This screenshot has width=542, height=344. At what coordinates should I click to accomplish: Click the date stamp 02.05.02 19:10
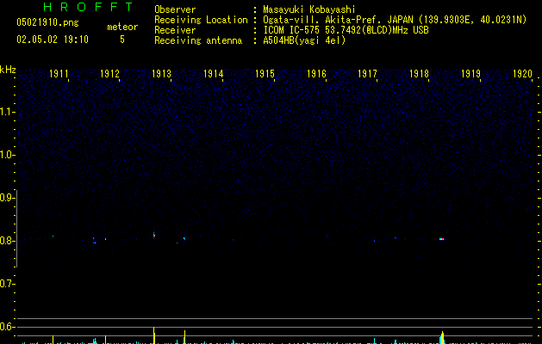click(x=53, y=40)
